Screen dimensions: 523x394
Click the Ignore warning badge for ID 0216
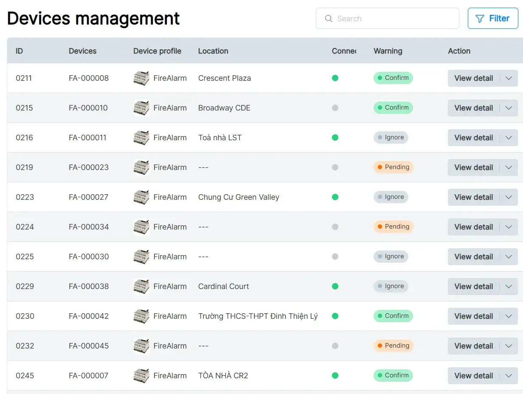(x=391, y=137)
